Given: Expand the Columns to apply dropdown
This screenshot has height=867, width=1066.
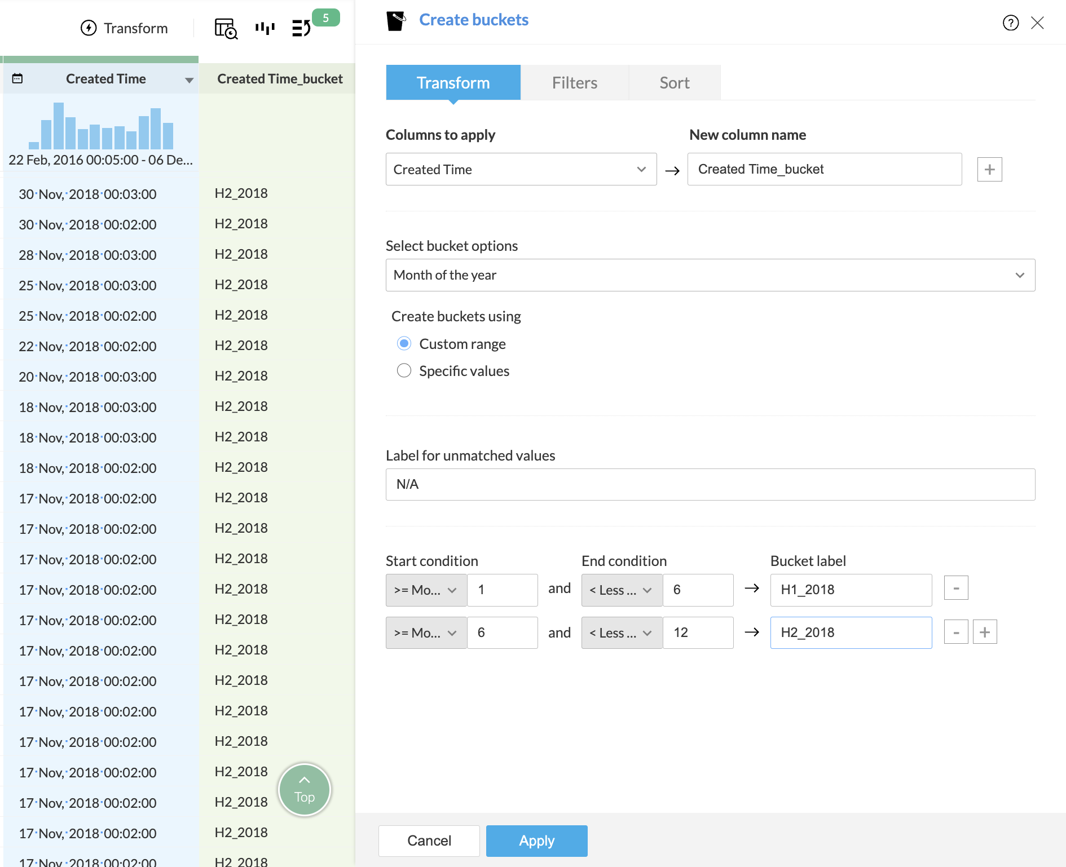Looking at the screenshot, I should click(x=521, y=170).
